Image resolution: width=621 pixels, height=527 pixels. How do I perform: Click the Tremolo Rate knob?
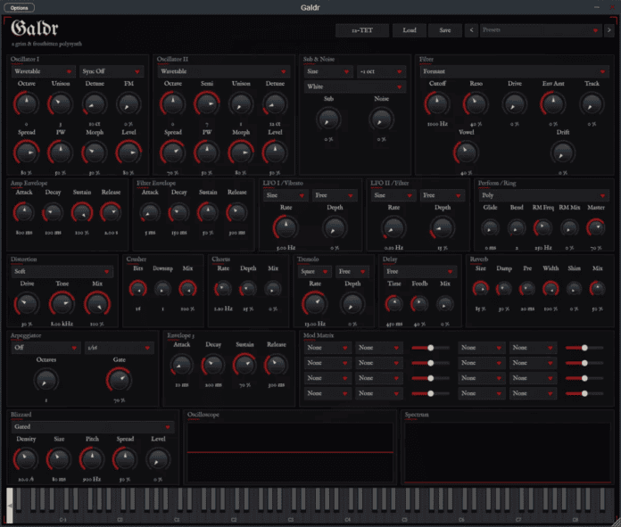click(314, 304)
